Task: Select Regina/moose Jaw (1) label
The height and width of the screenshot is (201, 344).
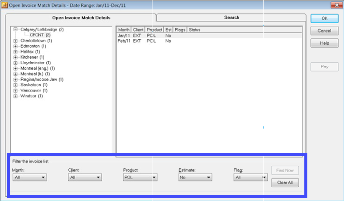Action: (42, 80)
